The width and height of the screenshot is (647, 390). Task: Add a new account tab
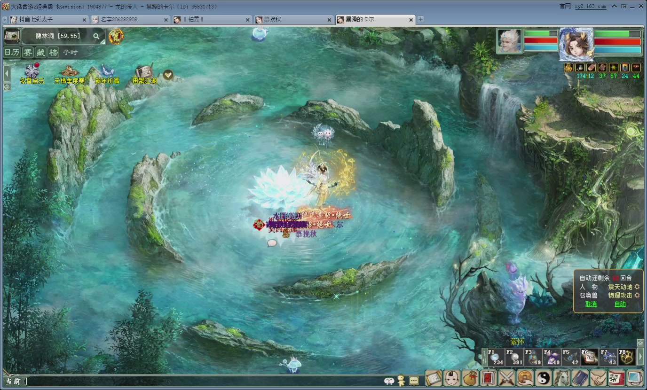[421, 20]
